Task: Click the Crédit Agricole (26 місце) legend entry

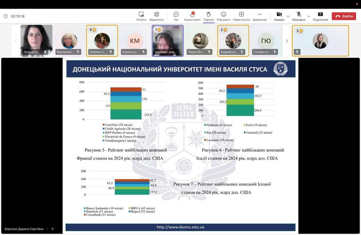Action: coord(122,129)
